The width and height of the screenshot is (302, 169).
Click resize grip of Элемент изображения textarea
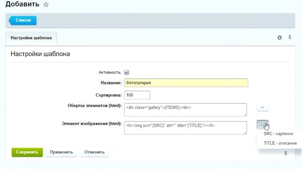pos(245,132)
